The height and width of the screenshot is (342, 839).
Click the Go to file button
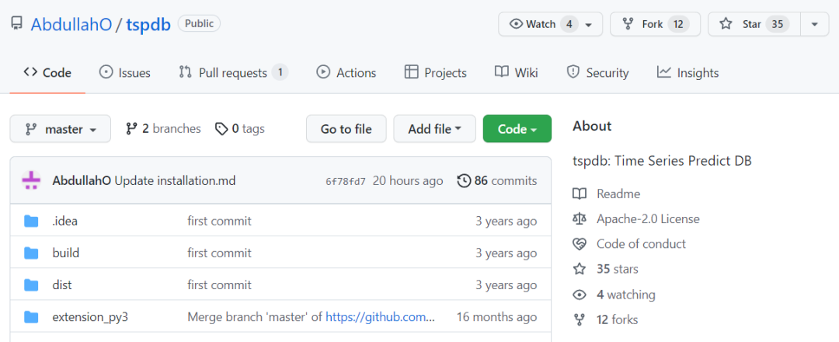(346, 129)
